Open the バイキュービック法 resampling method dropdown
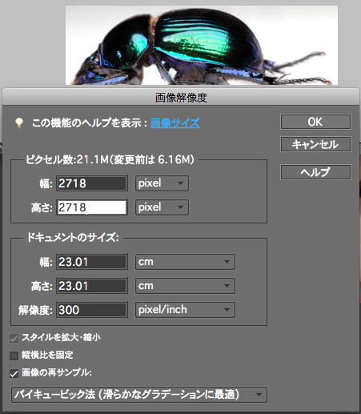Viewport: 361px width, 414px height. click(x=139, y=395)
